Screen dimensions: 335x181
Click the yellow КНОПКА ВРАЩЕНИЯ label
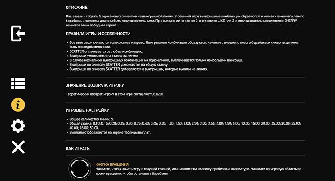[112, 164]
